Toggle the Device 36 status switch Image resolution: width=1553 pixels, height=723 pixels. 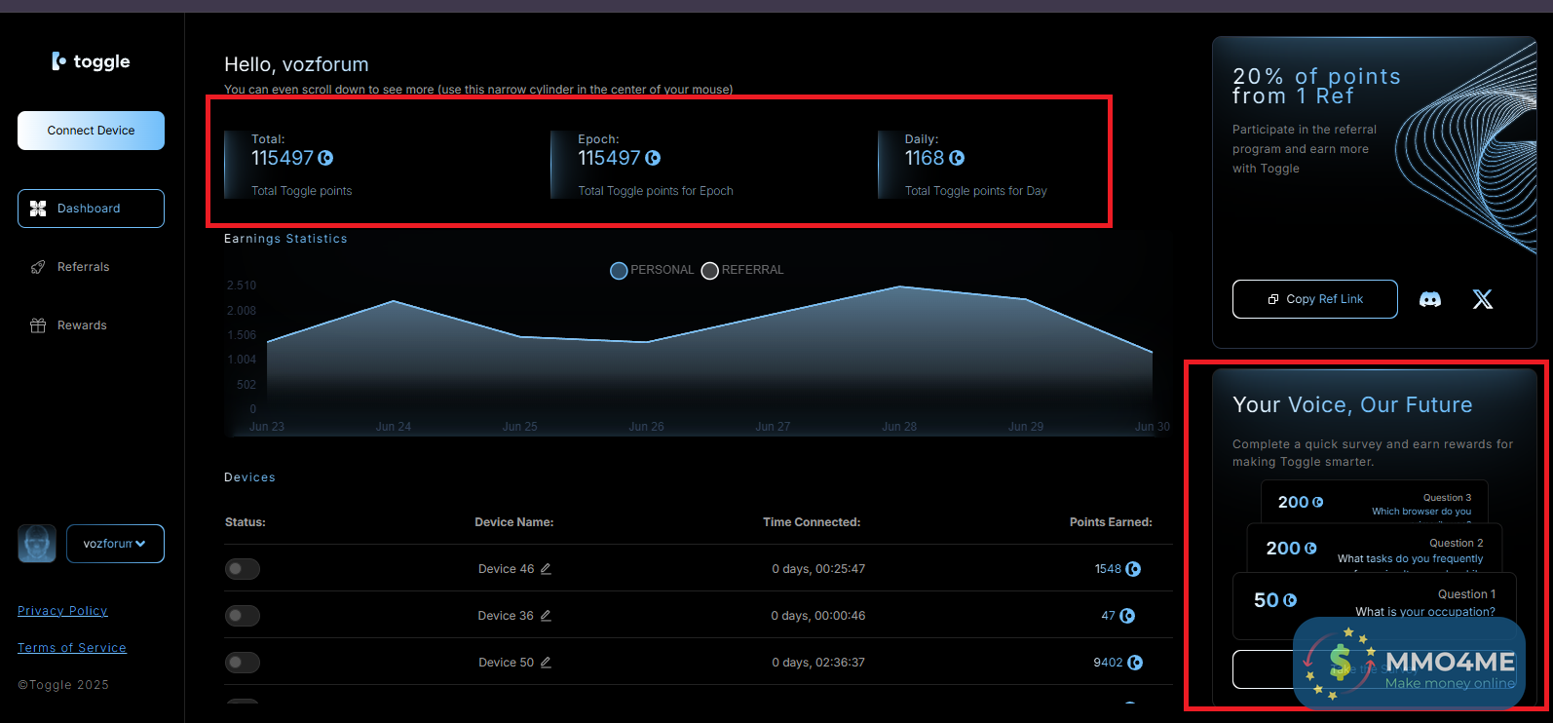pyautogui.click(x=242, y=616)
